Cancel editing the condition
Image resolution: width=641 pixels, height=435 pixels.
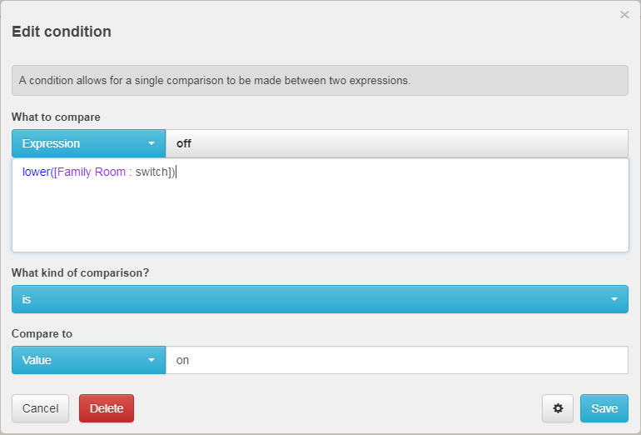click(x=40, y=408)
